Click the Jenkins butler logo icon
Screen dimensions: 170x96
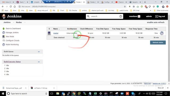point(4,16)
